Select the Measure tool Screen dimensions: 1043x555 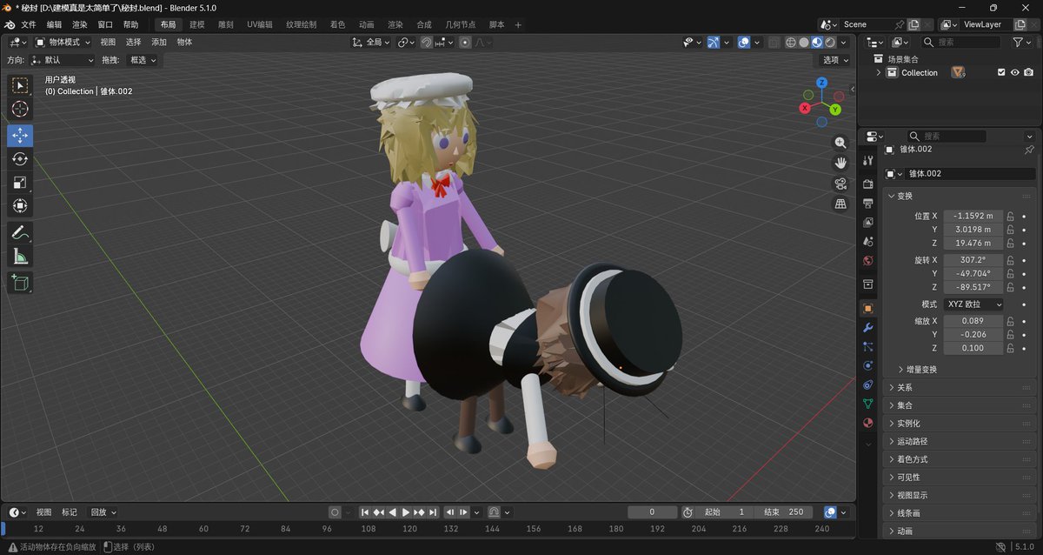[20, 256]
